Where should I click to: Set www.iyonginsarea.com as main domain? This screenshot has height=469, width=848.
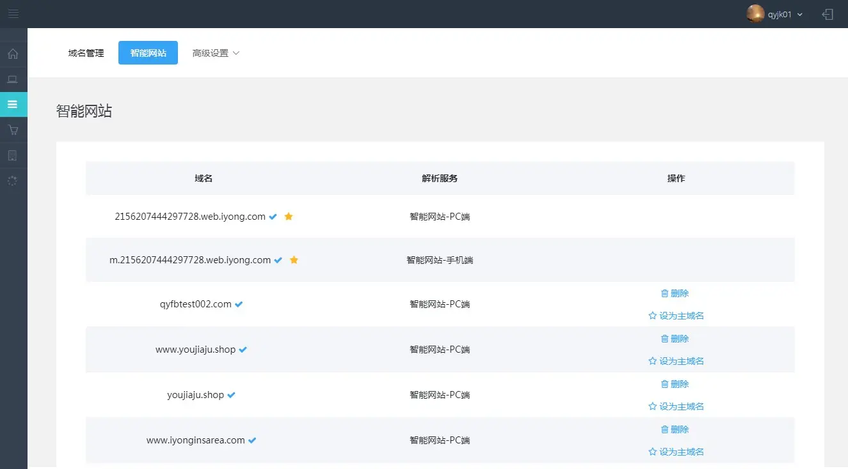click(x=676, y=452)
